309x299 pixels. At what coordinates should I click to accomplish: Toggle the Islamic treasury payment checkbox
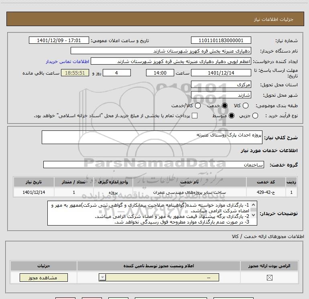coord(195,116)
